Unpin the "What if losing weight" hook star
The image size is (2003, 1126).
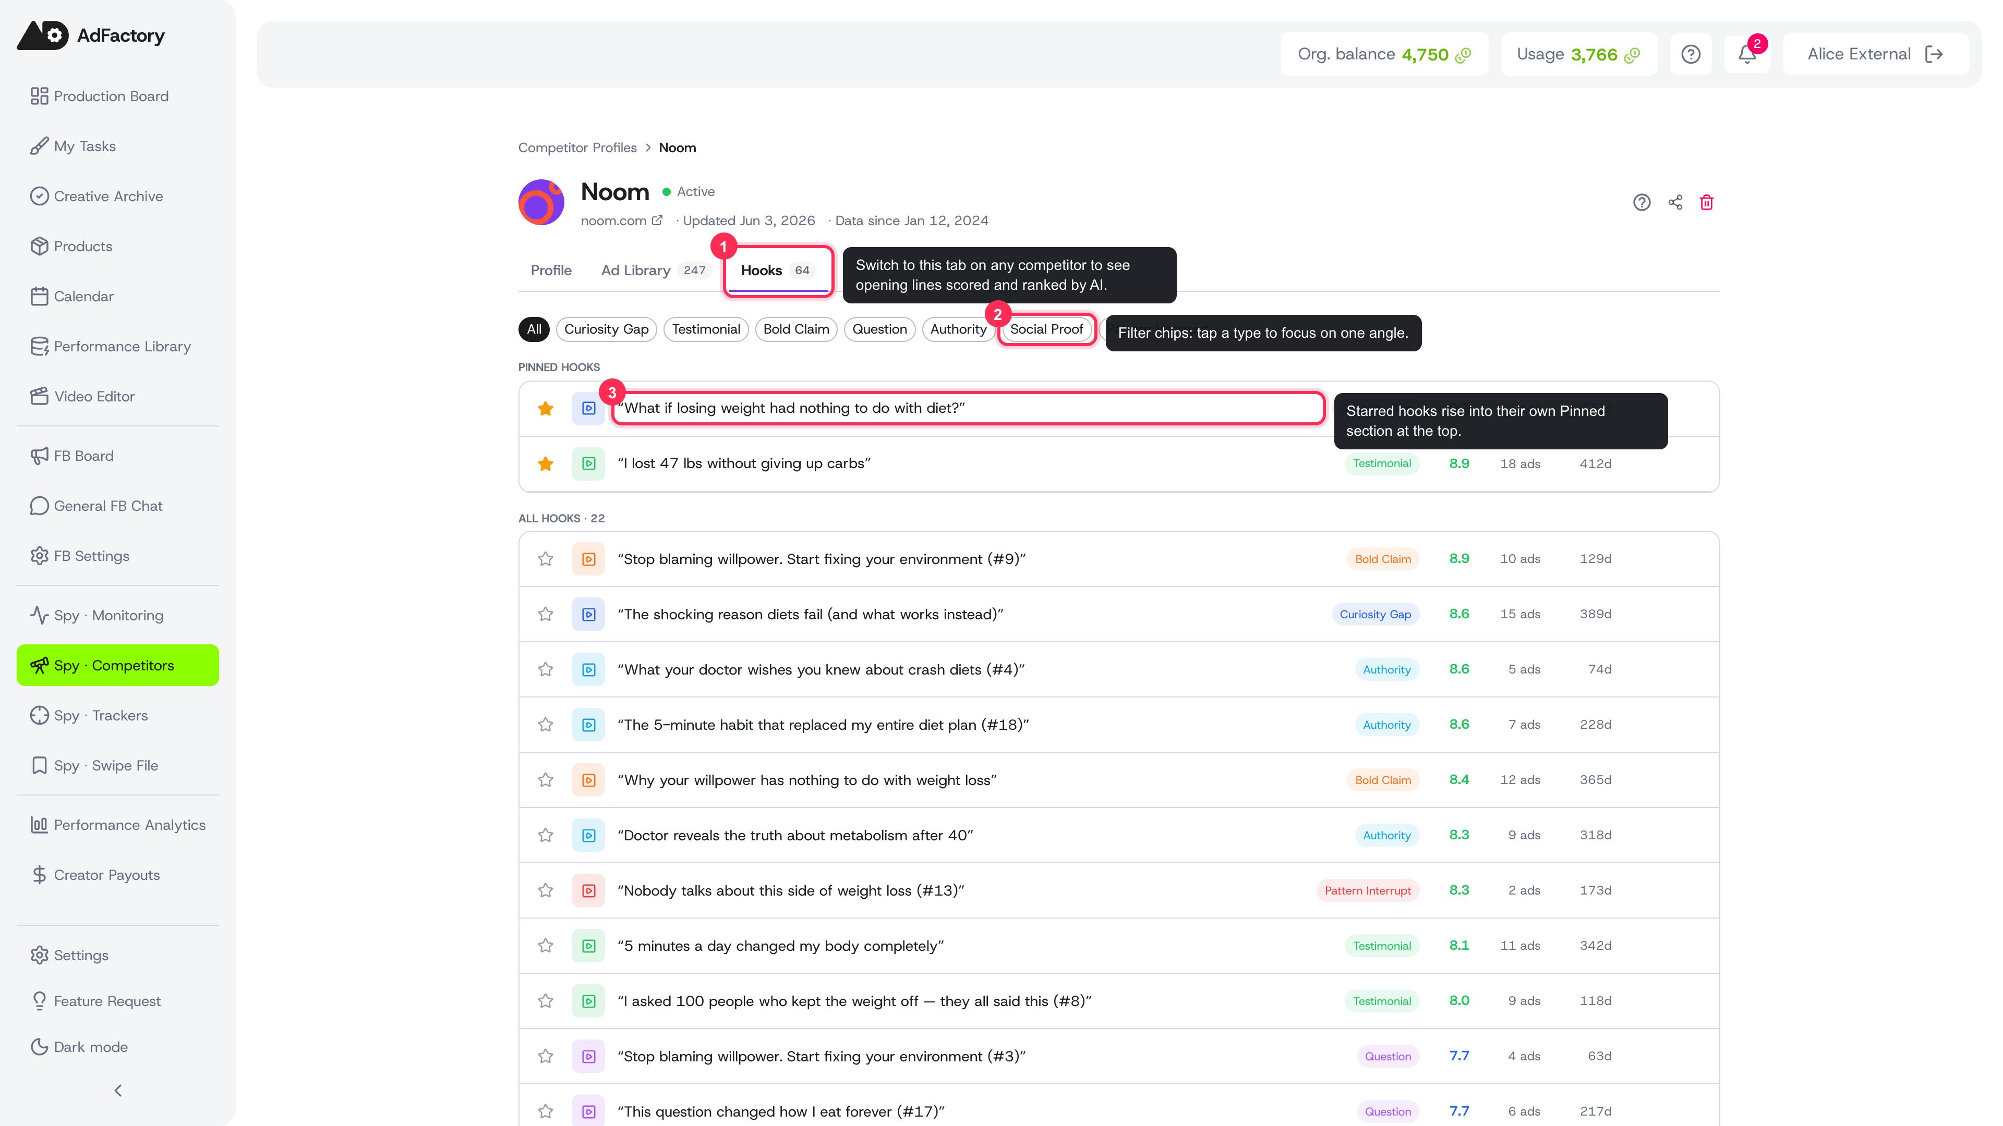[546, 408]
